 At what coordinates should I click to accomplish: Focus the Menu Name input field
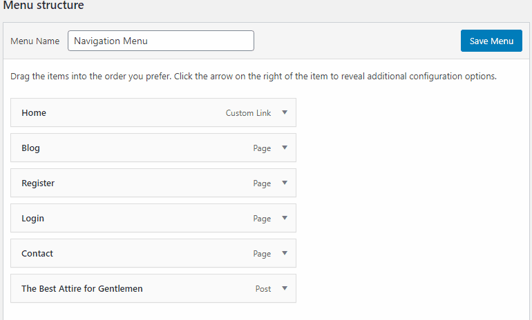tap(161, 41)
